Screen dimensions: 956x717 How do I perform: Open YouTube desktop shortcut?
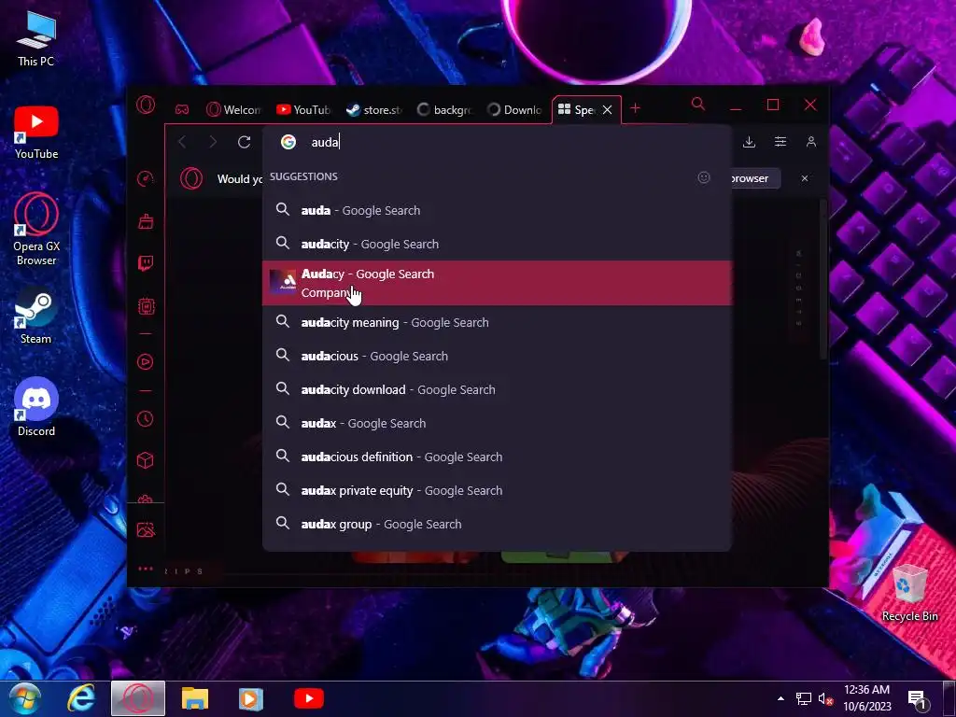pos(36,133)
